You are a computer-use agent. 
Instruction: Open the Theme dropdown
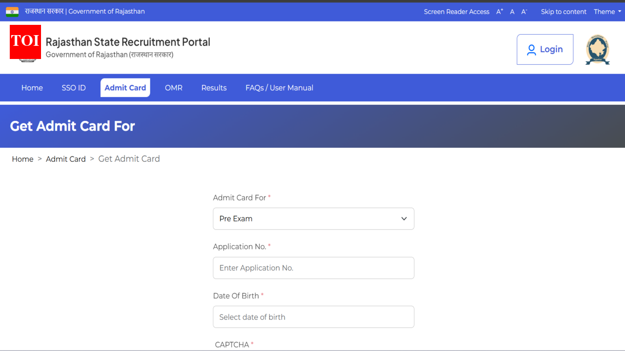(607, 12)
